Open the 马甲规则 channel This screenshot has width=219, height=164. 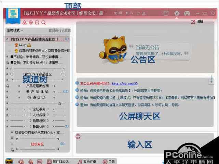[39, 121]
